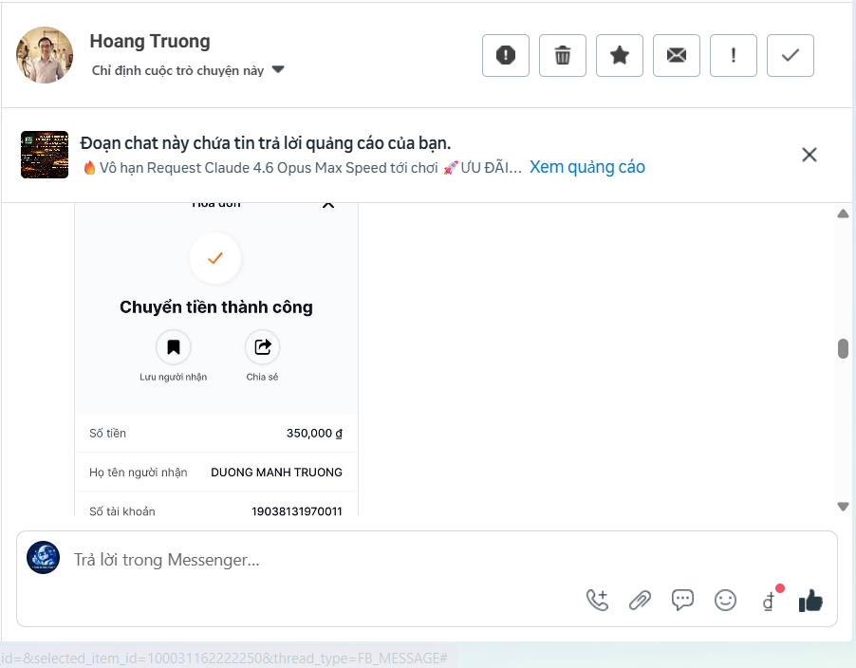Expand the Chỉ định cuộc trò chuyện này dropdown
The width and height of the screenshot is (856, 668).
[x=276, y=68]
